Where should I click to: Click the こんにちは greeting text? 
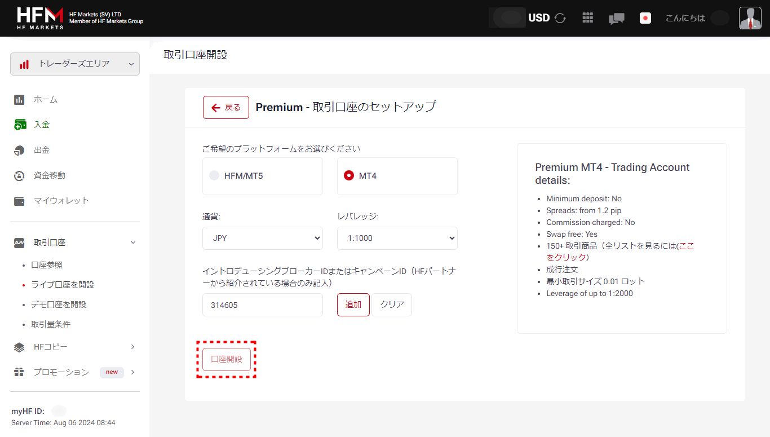[x=685, y=18]
